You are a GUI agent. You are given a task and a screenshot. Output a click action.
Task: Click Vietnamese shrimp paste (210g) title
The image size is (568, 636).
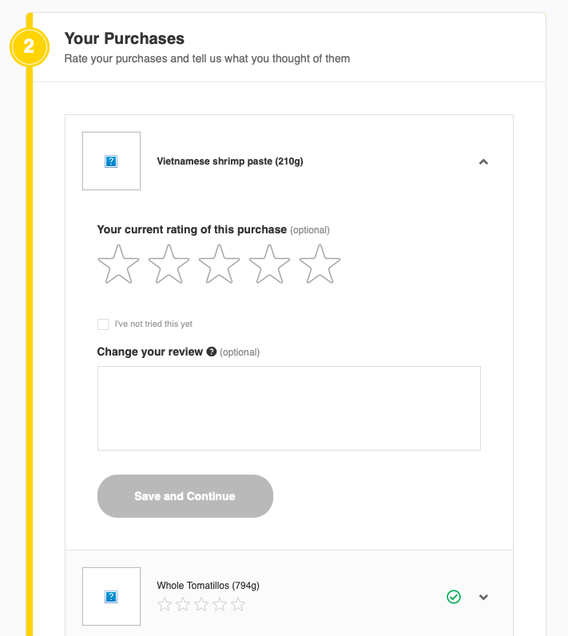point(230,161)
